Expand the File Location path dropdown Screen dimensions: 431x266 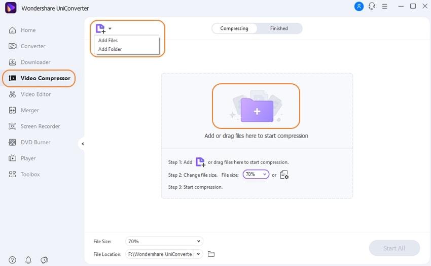click(198, 254)
